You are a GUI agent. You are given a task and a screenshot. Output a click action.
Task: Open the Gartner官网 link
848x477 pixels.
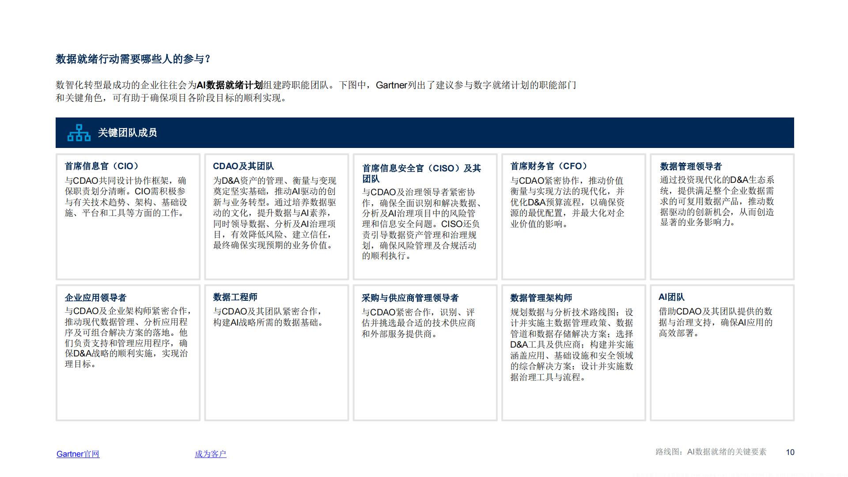pyautogui.click(x=78, y=454)
